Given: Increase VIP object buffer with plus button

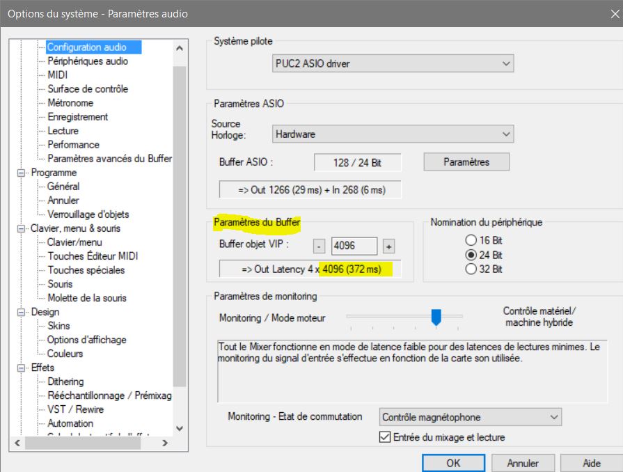Looking at the screenshot, I should pos(388,246).
